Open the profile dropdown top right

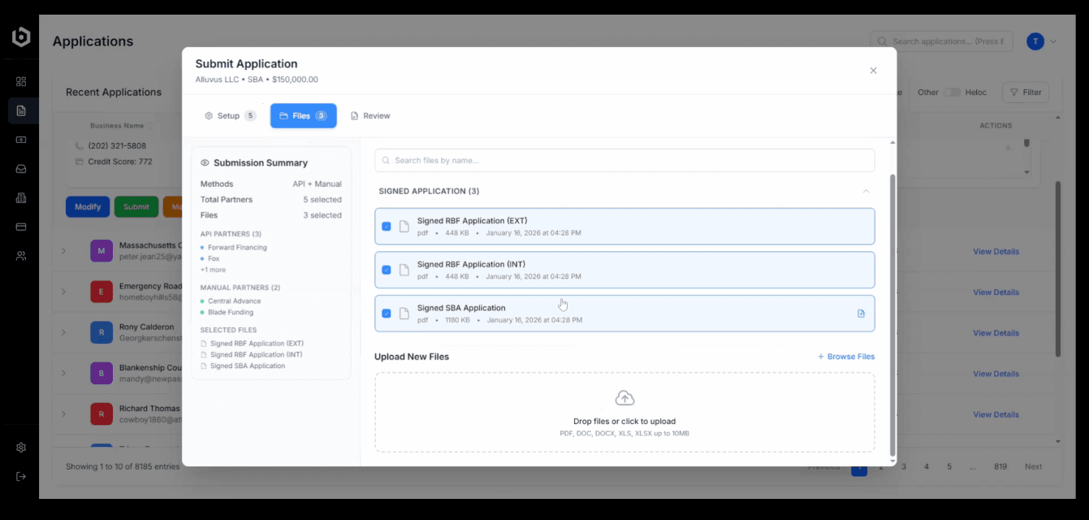pyautogui.click(x=1042, y=41)
